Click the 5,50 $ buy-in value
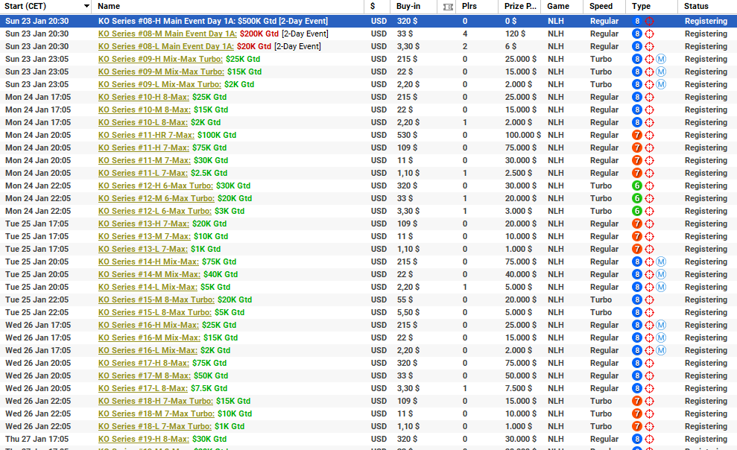This screenshot has width=737, height=450. (x=408, y=313)
